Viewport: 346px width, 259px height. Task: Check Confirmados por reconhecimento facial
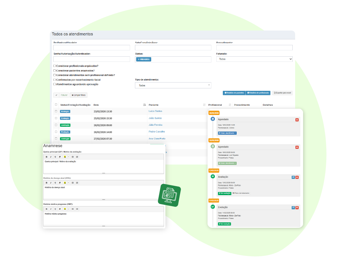click(x=55, y=80)
